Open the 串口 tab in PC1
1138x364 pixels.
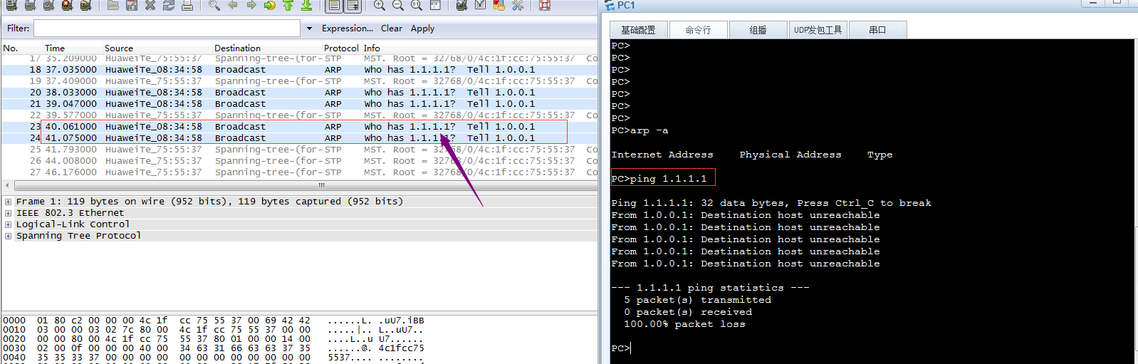877,30
